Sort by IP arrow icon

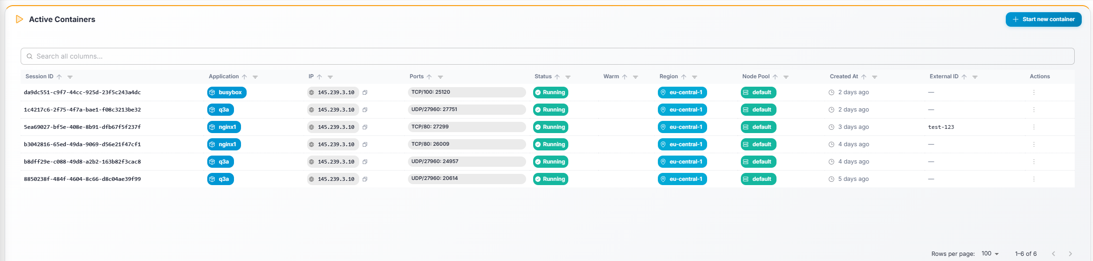point(319,77)
